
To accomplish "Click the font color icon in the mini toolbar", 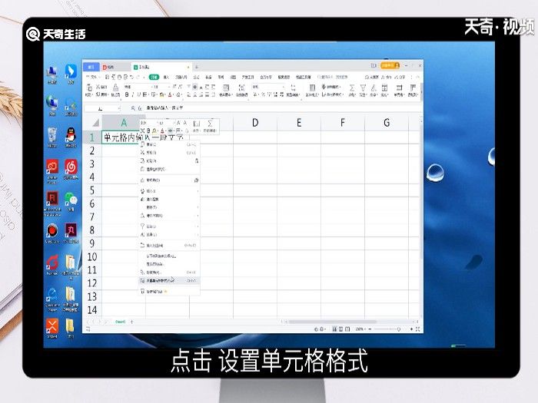I will pos(162,130).
